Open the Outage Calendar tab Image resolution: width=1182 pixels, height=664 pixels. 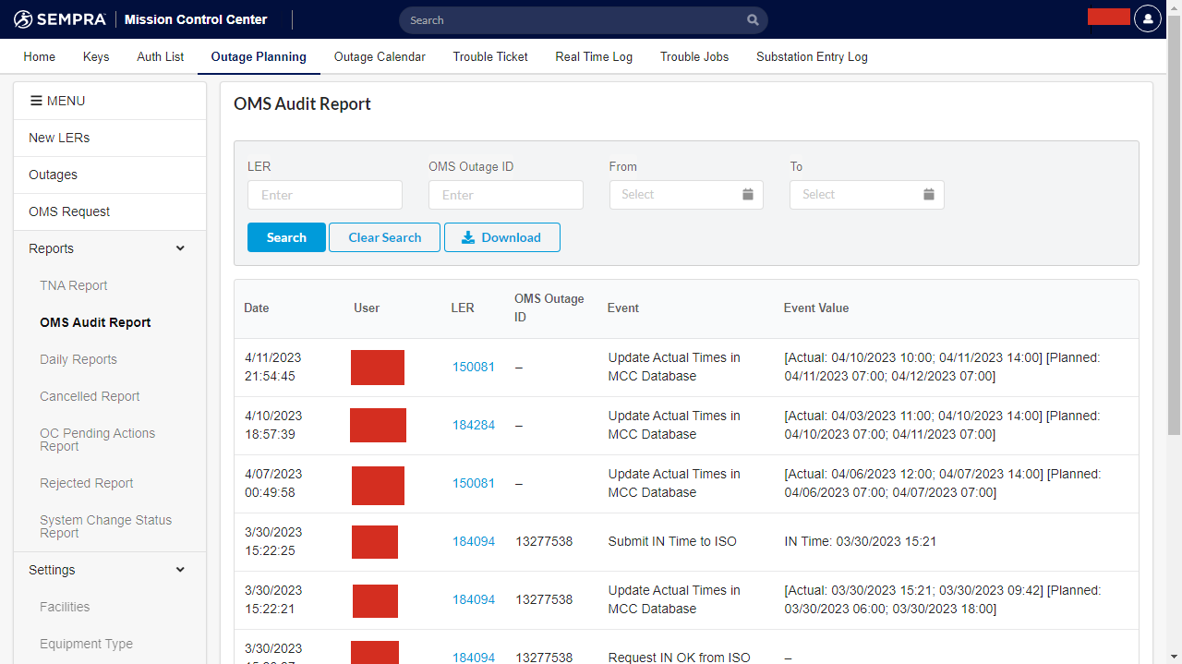380,56
